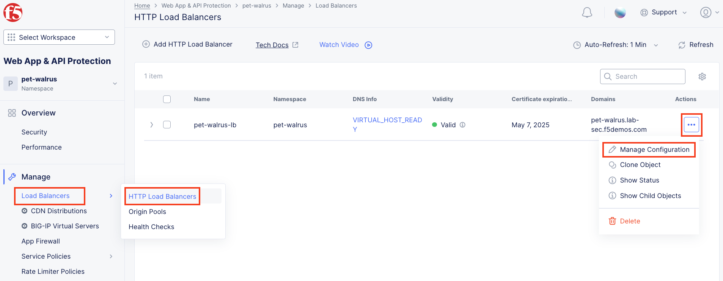Select Manage Configuration from actions menu
This screenshot has width=723, height=281.
tap(649, 150)
